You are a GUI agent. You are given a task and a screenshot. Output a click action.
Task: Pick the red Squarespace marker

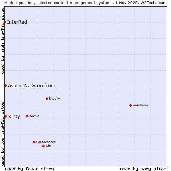tap(34, 142)
